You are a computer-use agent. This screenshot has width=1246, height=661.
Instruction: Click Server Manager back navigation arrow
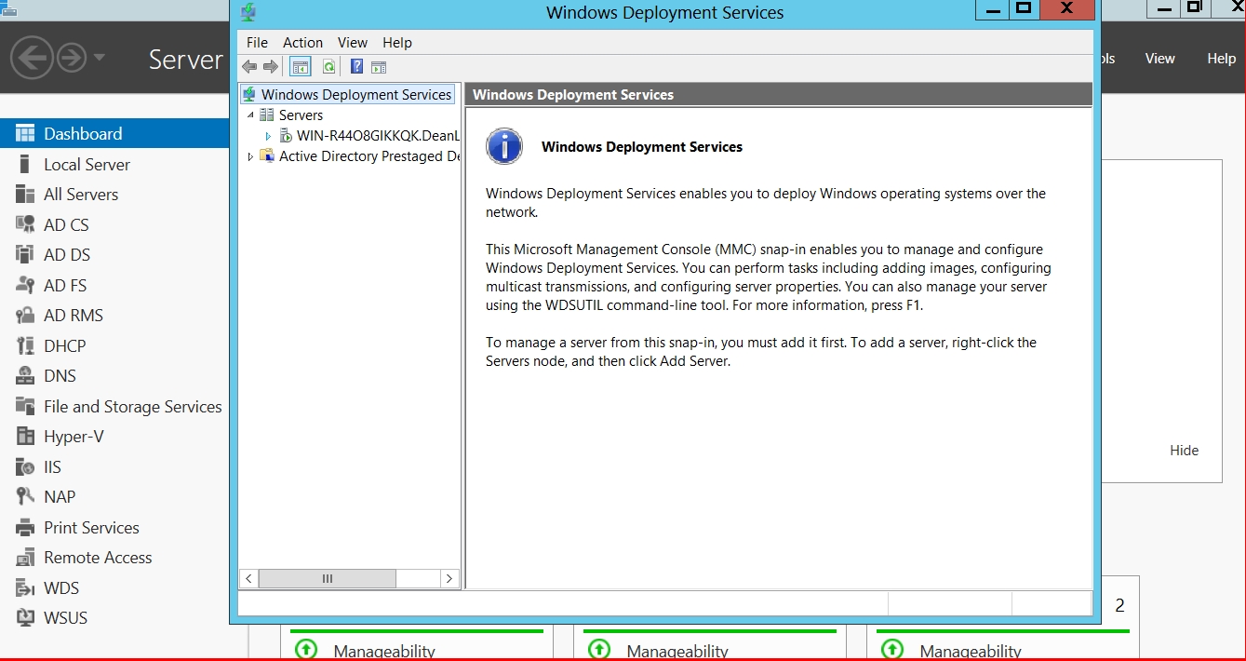point(32,58)
